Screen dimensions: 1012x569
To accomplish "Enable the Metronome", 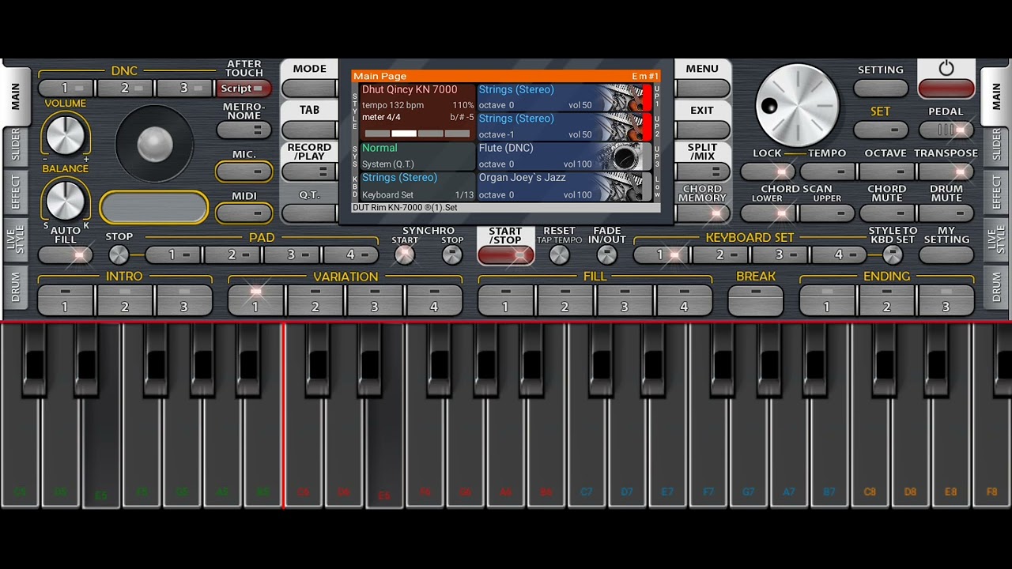I will tap(244, 130).
